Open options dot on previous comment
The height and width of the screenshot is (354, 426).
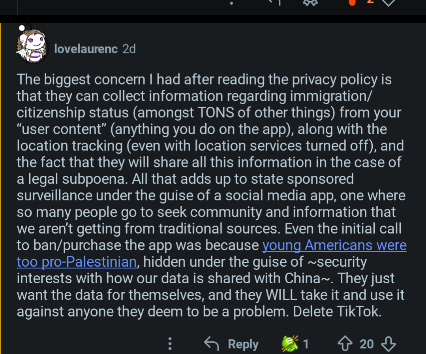click(x=231, y=2)
